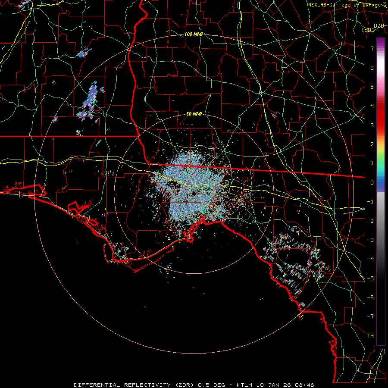Click the "-3" label on the color scale
388x388 pixels.
370,240
